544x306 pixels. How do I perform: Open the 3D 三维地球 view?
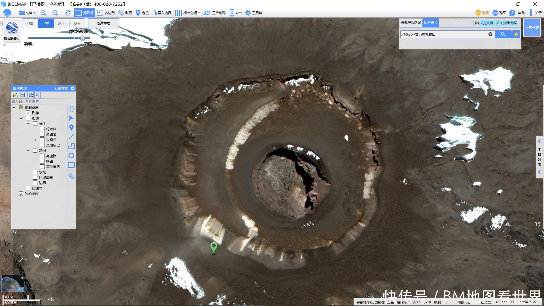(214, 13)
